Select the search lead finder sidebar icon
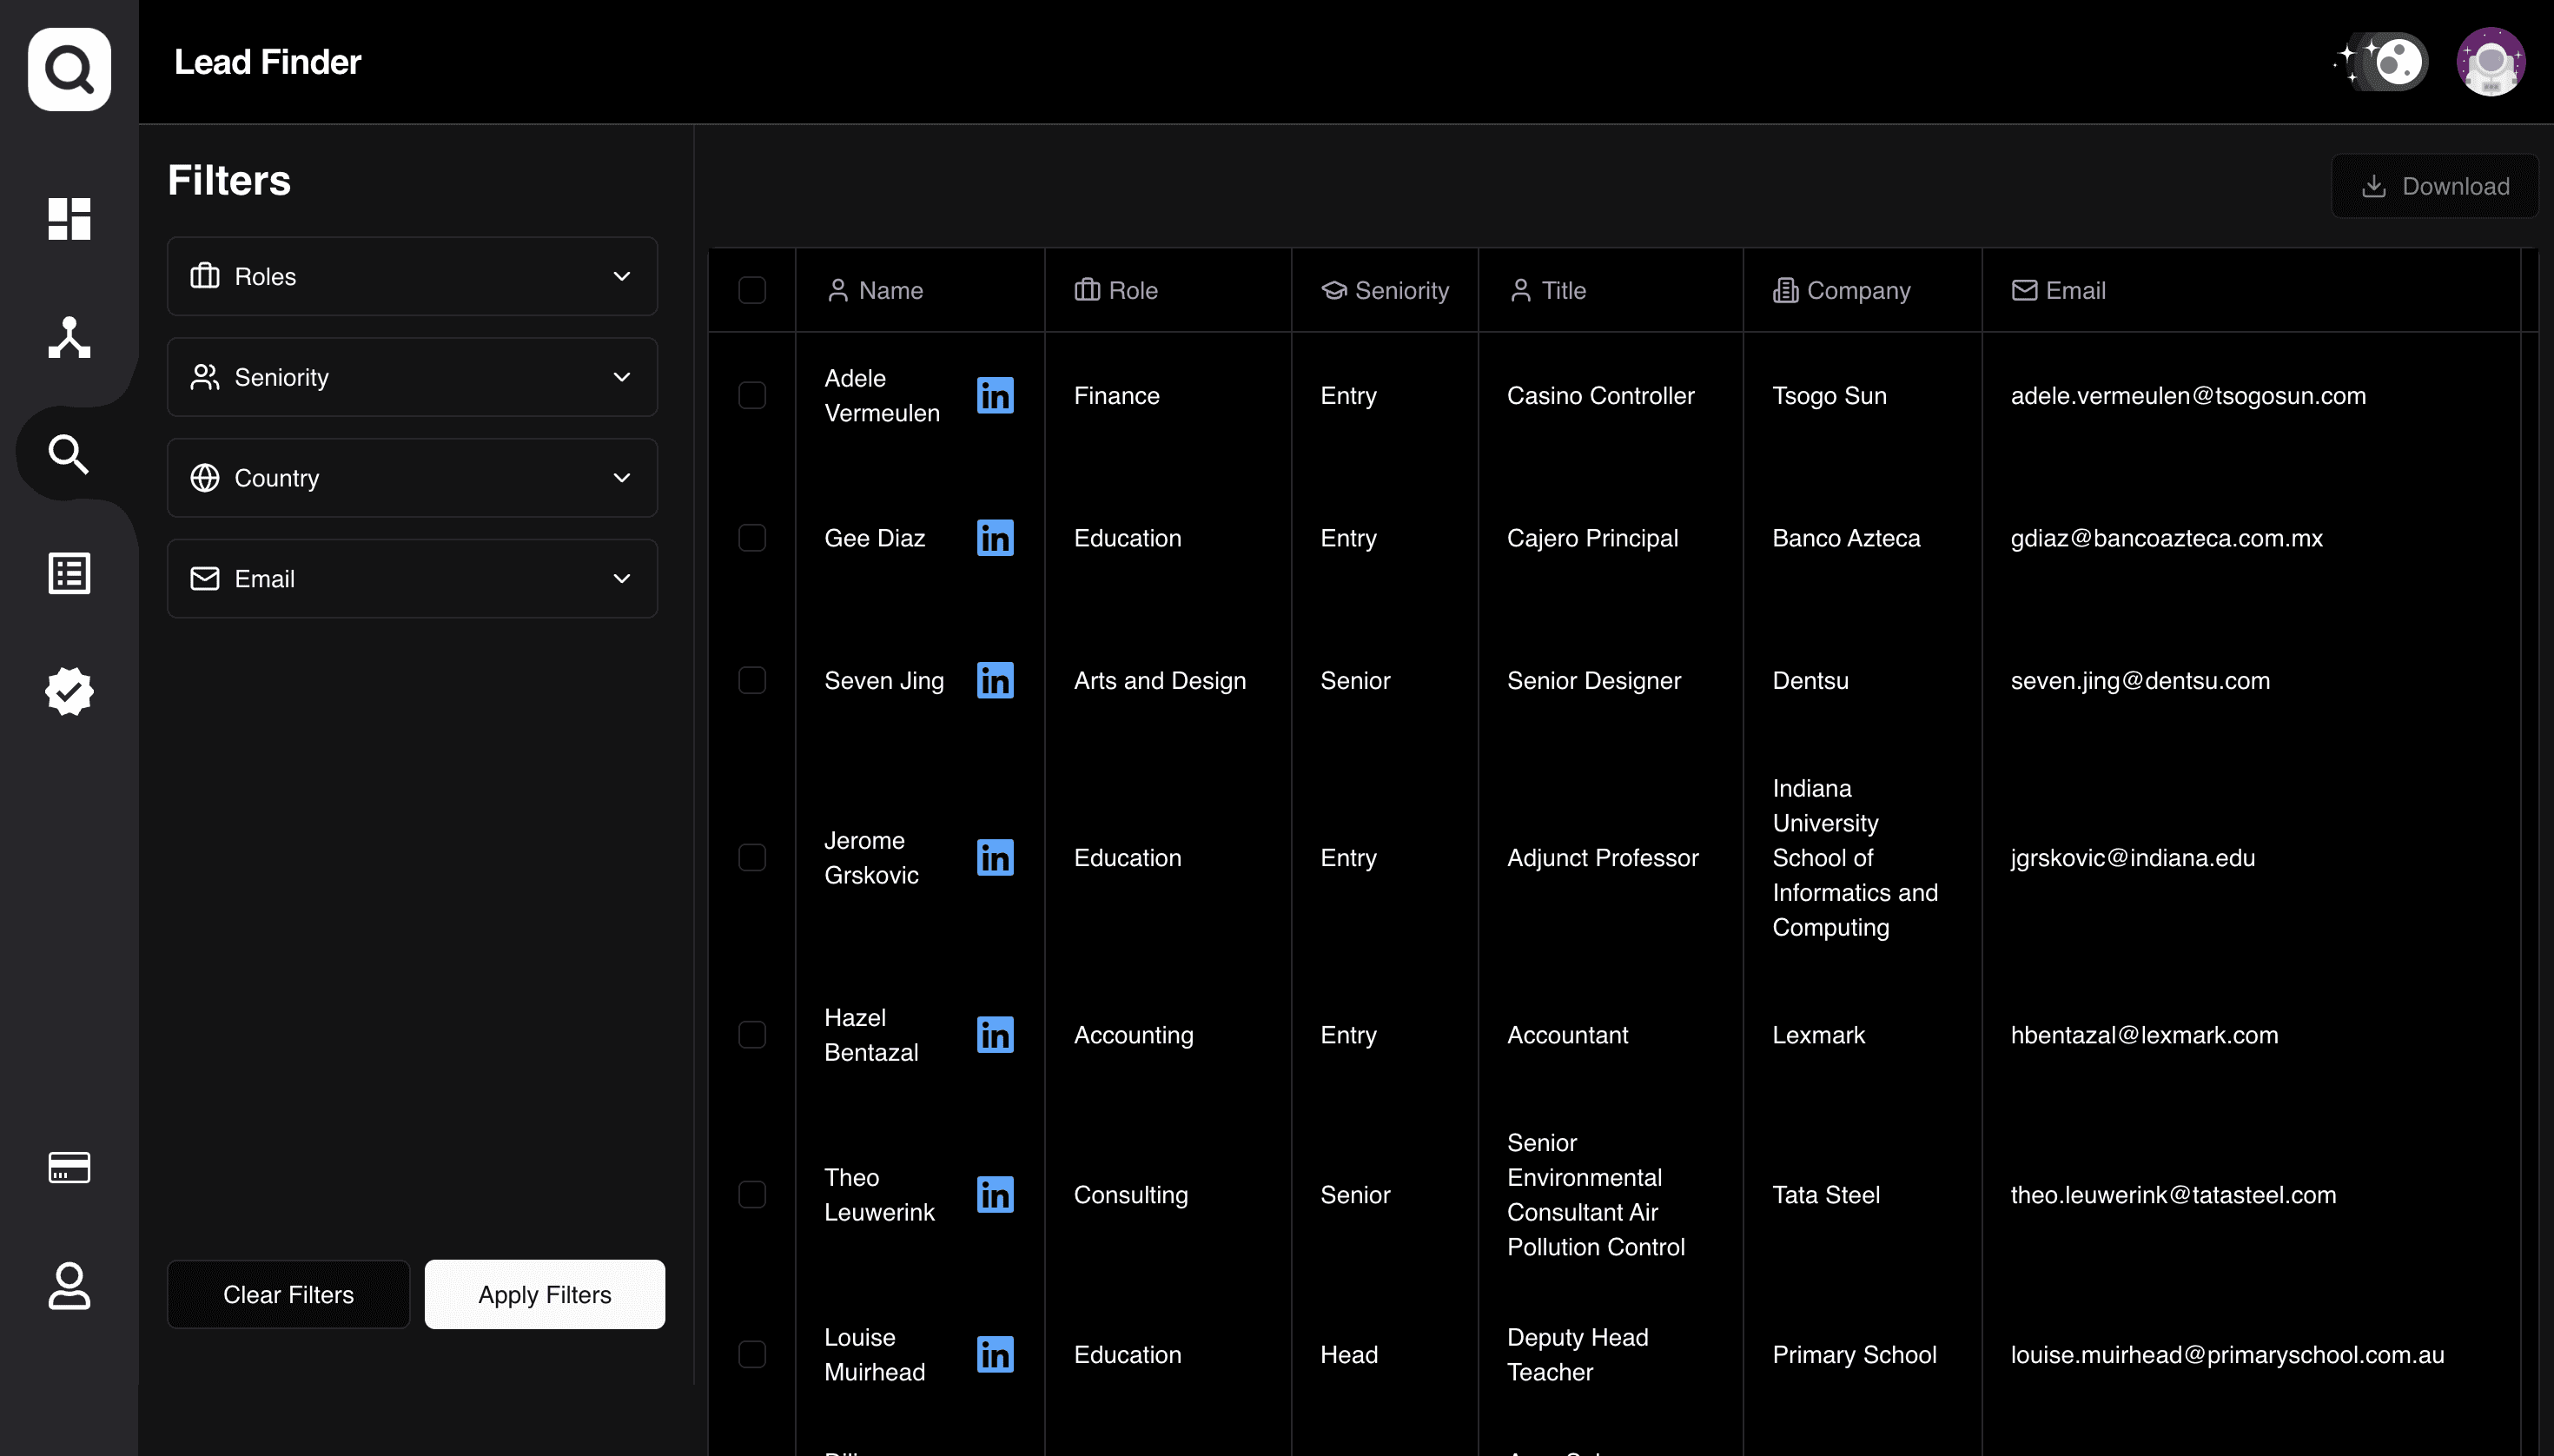This screenshot has width=2554, height=1456. 69,454
